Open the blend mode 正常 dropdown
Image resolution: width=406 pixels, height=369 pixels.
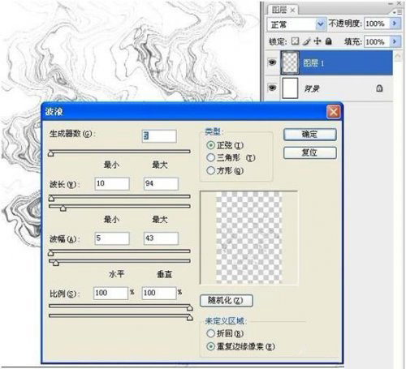coord(320,24)
